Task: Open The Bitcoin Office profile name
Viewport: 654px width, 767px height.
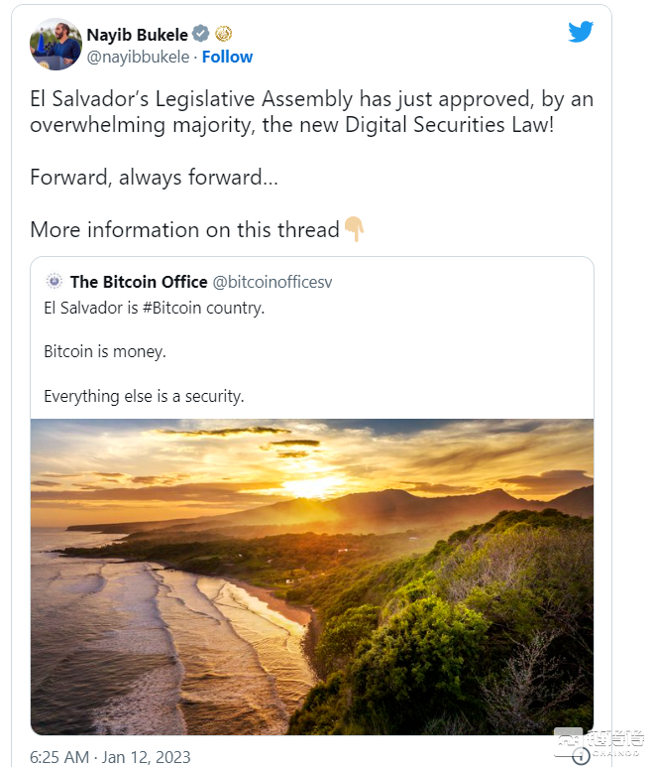Action: [139, 282]
